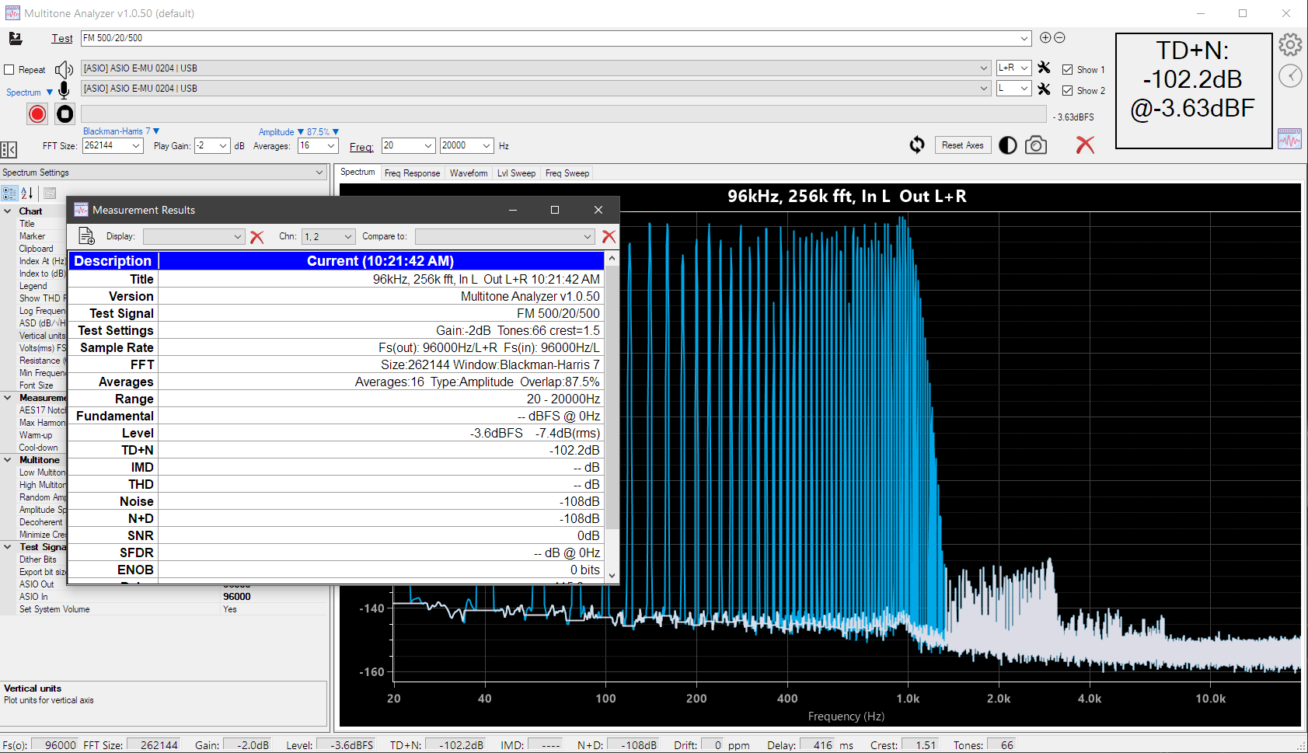Open the 87.5% overlap menu
Image resolution: width=1308 pixels, height=753 pixels.
coord(323,132)
